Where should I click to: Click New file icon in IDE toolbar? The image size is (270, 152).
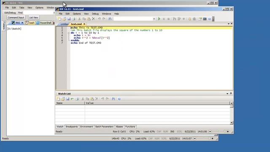pyautogui.click(x=59, y=19)
